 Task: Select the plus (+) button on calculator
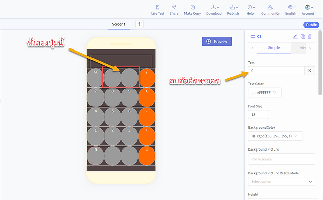[x=147, y=136]
